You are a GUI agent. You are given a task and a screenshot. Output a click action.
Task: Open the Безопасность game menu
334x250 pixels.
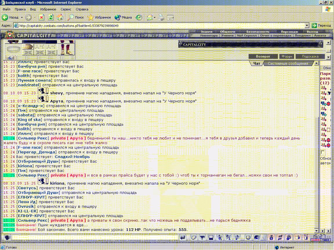[x=258, y=32]
